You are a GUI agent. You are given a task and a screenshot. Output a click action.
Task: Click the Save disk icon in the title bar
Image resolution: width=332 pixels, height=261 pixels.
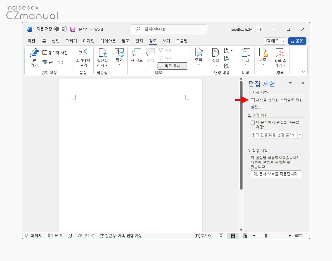(x=73, y=29)
